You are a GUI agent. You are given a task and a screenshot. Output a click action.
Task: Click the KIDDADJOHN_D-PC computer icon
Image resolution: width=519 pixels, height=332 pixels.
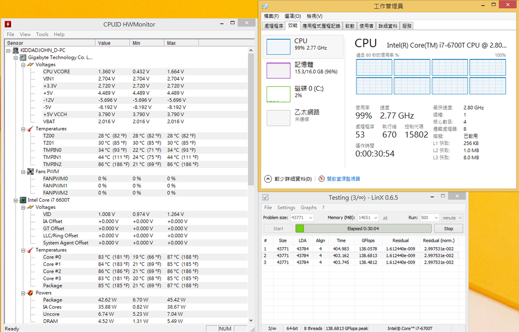click(15, 50)
